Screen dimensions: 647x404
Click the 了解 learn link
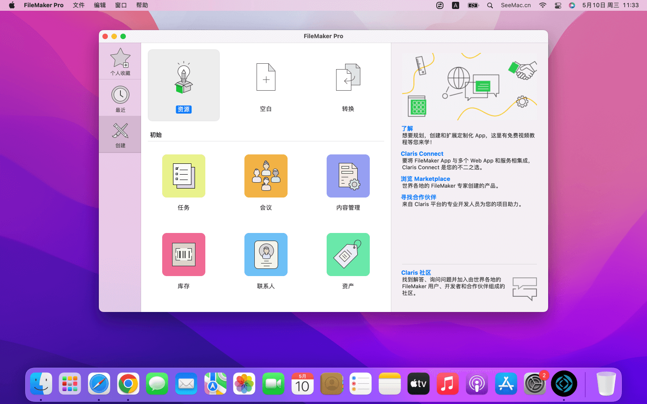407,128
